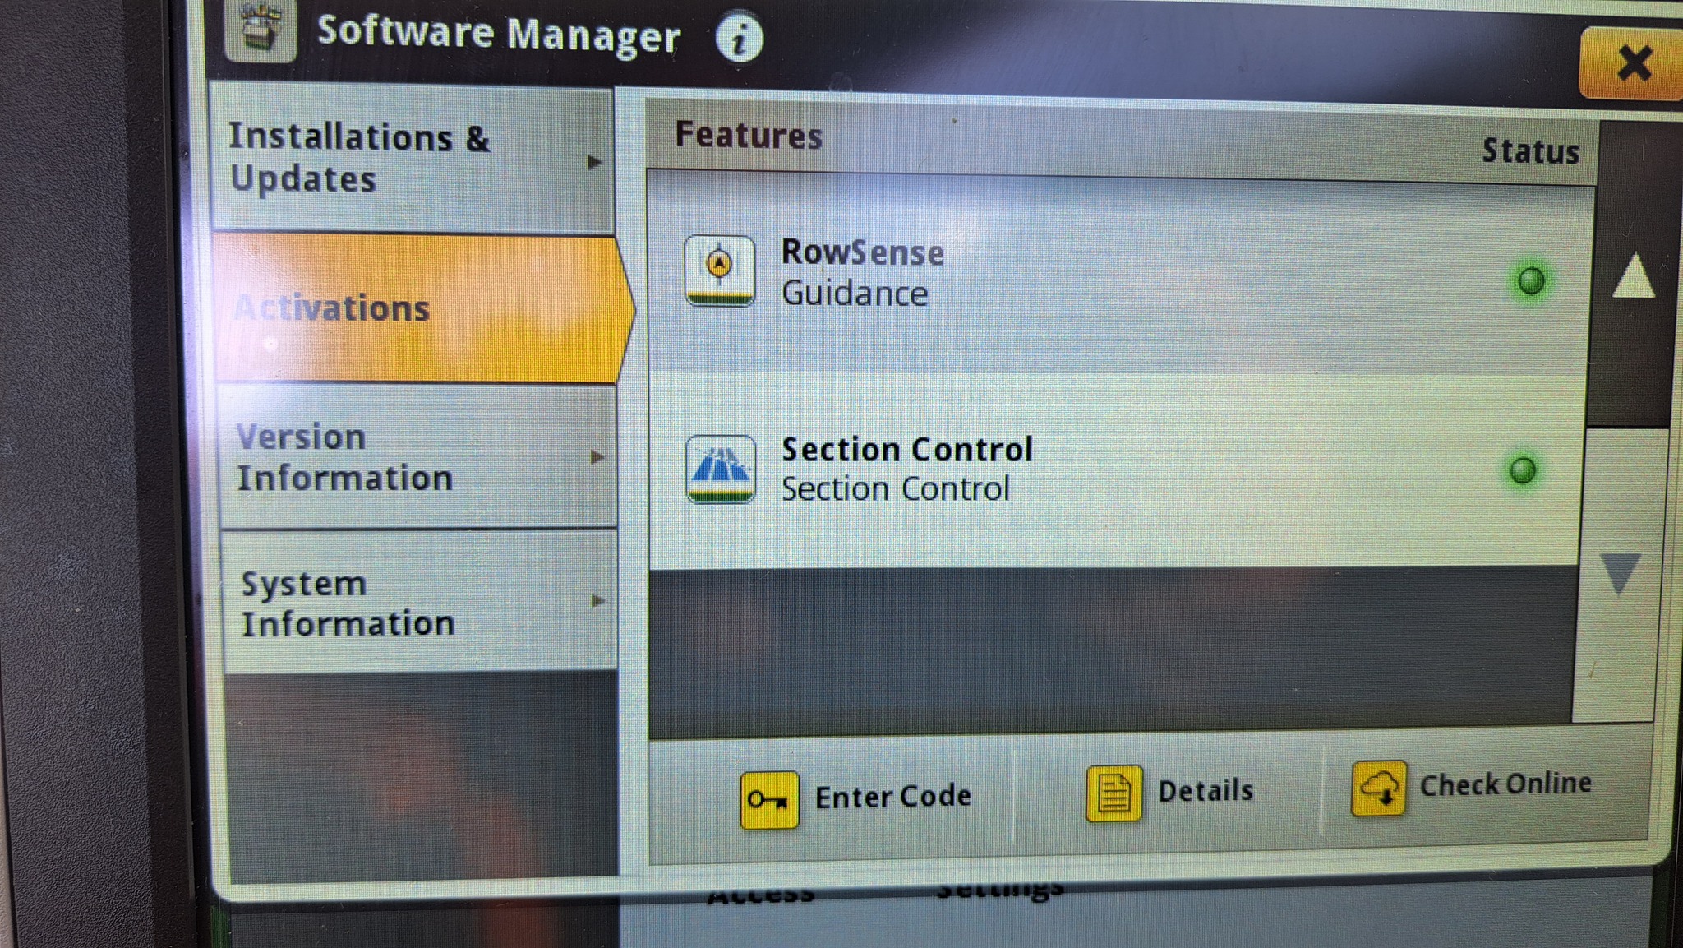Expand arrow next to Installations & Updates
This screenshot has height=948, width=1683.
click(x=595, y=162)
